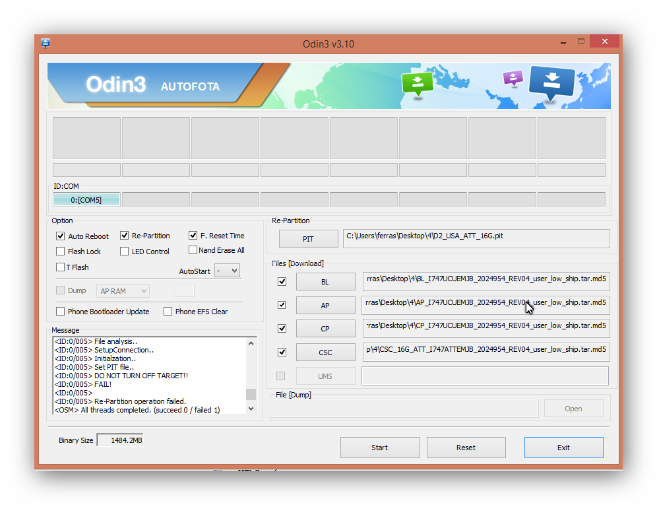Image resolution: width=657 pixels, height=505 pixels.
Task: Maximize the Odin3 window
Action: [580, 42]
